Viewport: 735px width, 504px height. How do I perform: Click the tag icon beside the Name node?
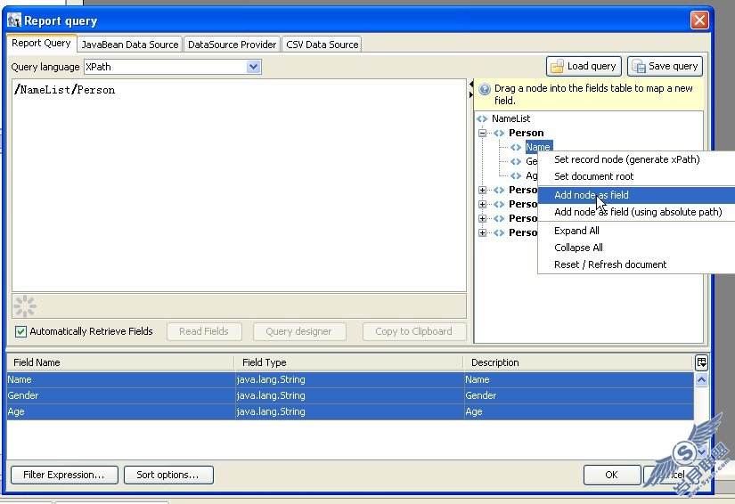tap(516, 148)
